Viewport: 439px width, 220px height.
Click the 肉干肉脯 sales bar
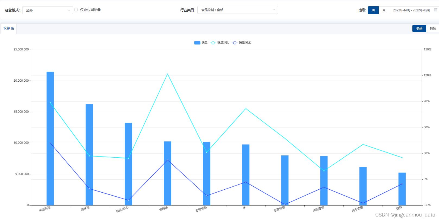coord(363,186)
